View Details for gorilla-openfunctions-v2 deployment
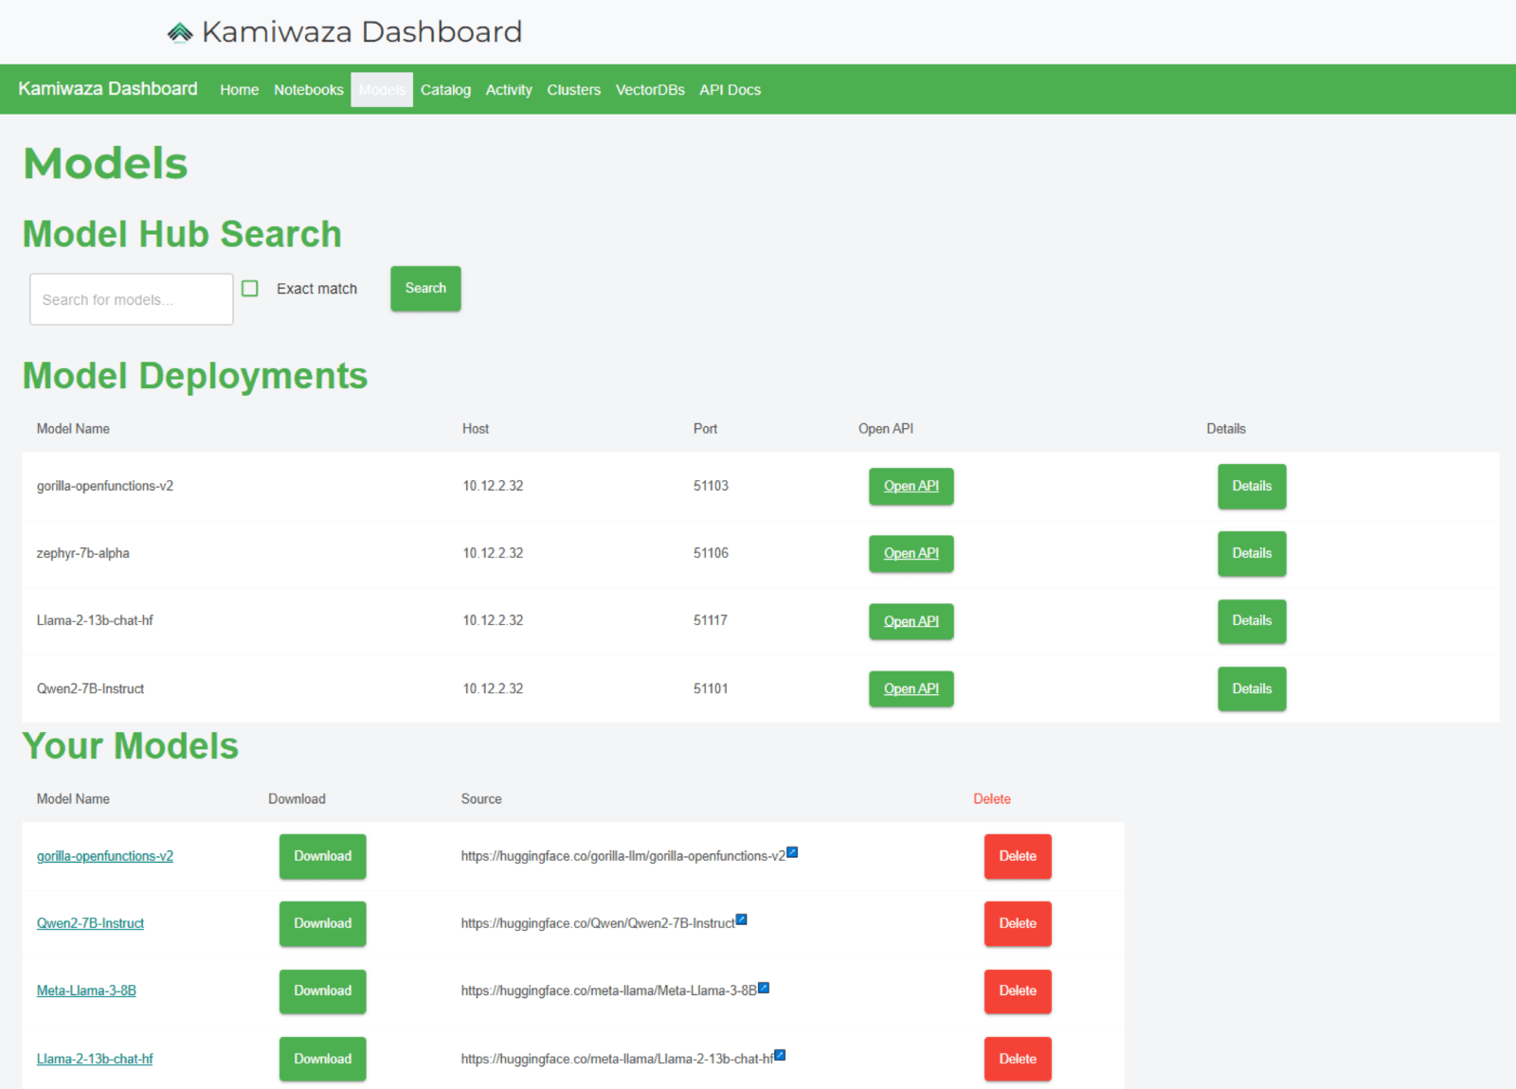The height and width of the screenshot is (1089, 1516). pos(1252,487)
